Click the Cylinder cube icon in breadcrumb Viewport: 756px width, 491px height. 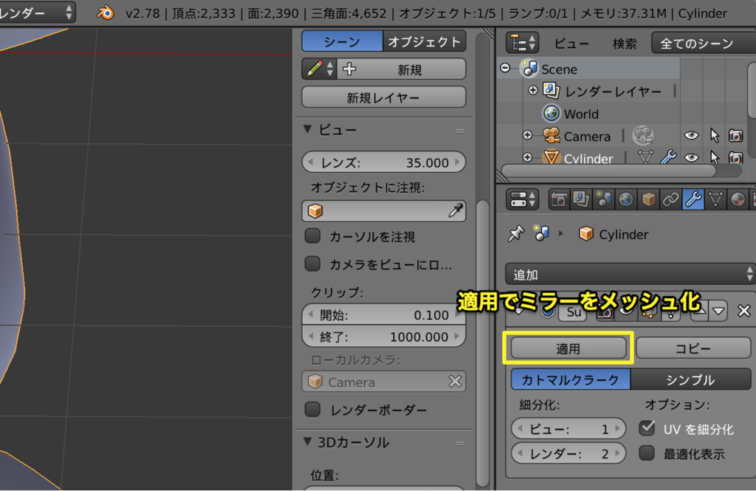585,234
